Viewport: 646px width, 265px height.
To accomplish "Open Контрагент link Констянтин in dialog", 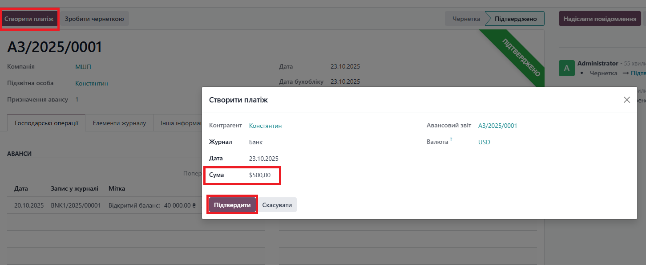I will coord(265,126).
